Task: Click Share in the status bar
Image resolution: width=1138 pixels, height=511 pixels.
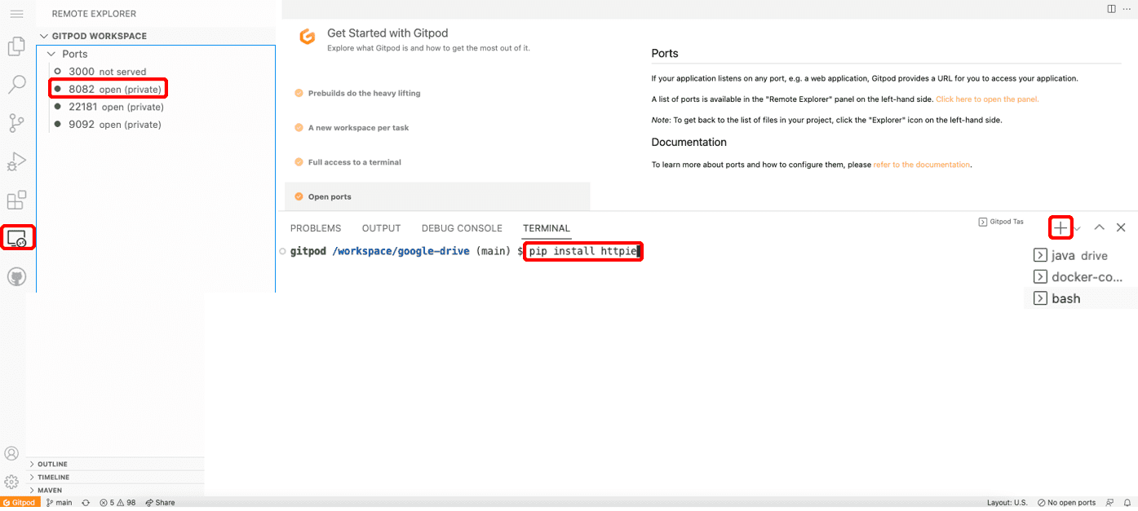Action: pyautogui.click(x=160, y=503)
